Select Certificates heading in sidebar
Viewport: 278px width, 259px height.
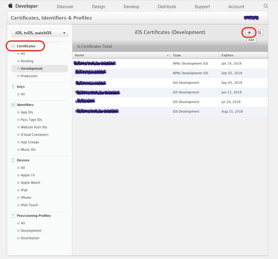pos(26,46)
